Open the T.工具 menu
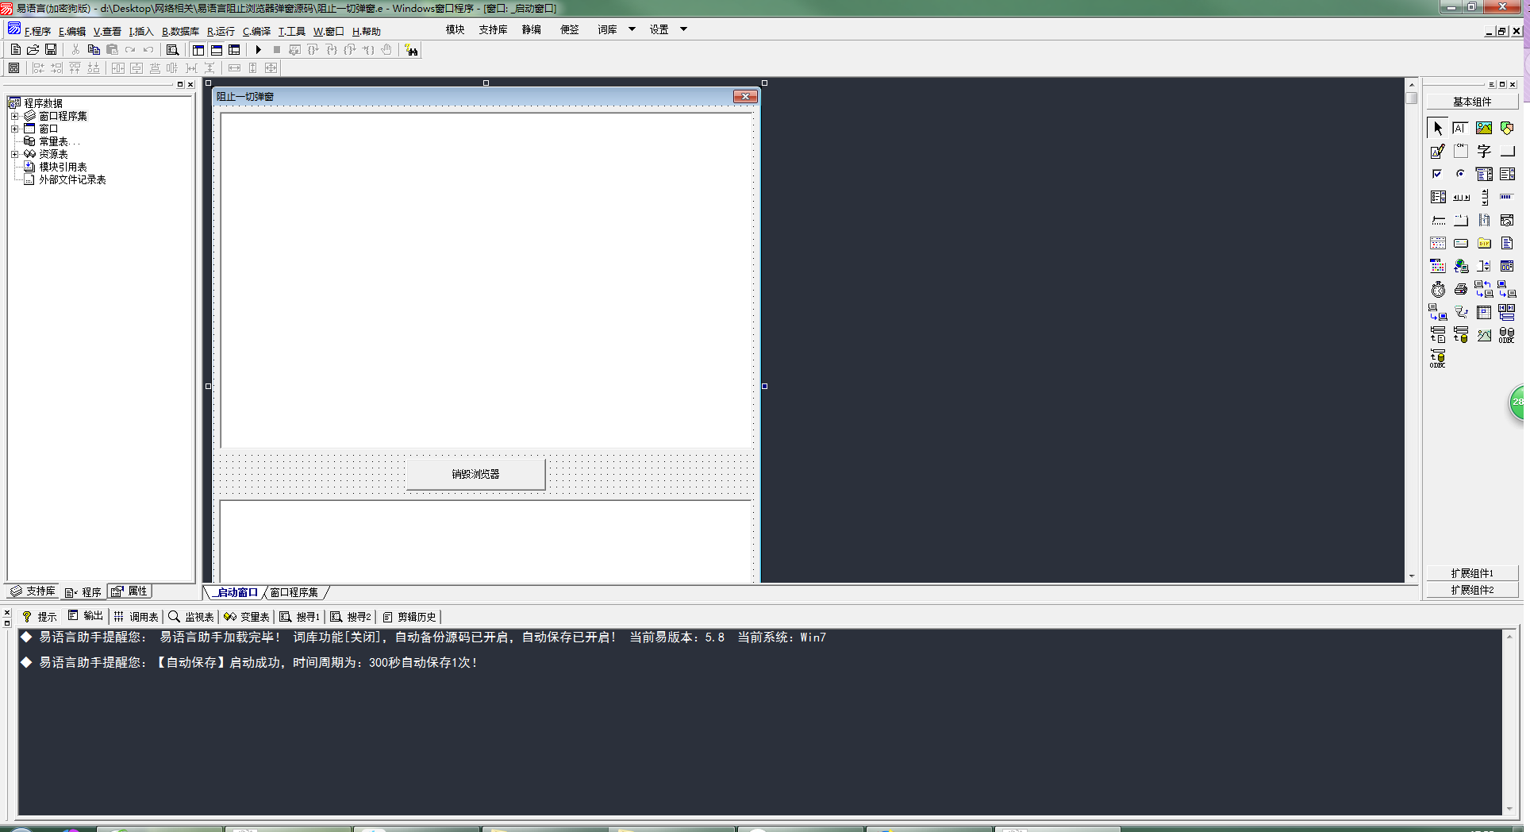The height and width of the screenshot is (832, 1530). click(x=291, y=31)
